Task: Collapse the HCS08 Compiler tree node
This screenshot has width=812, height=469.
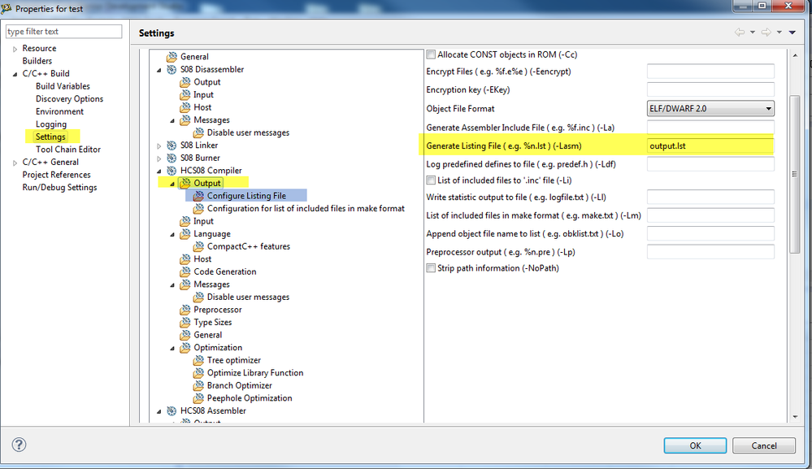Action: coord(159,171)
